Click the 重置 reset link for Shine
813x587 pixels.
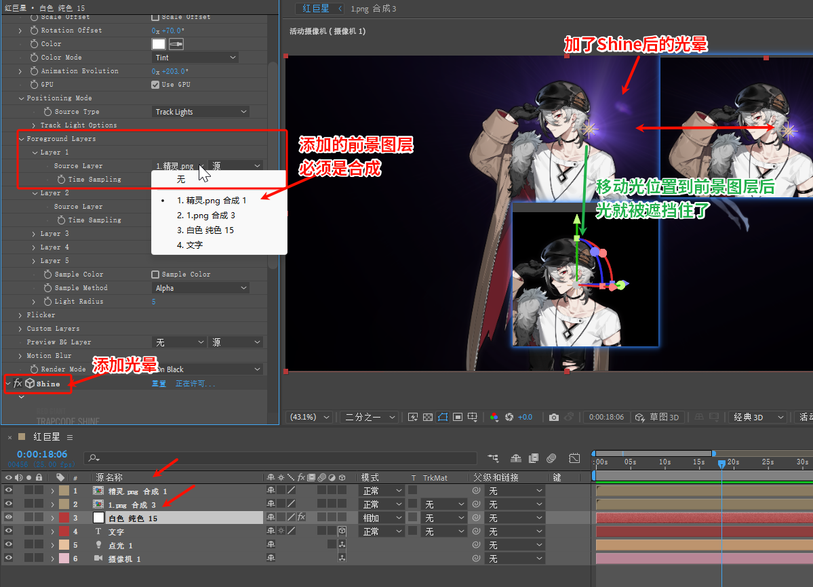click(x=159, y=384)
